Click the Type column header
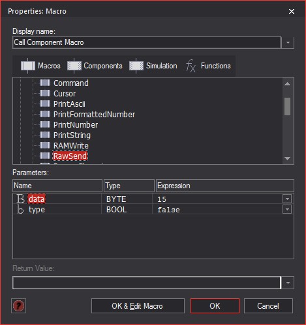The width and height of the screenshot is (306, 325). (x=129, y=186)
